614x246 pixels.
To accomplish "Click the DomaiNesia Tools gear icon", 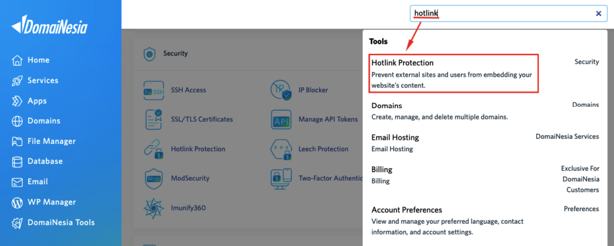I will point(17,223).
